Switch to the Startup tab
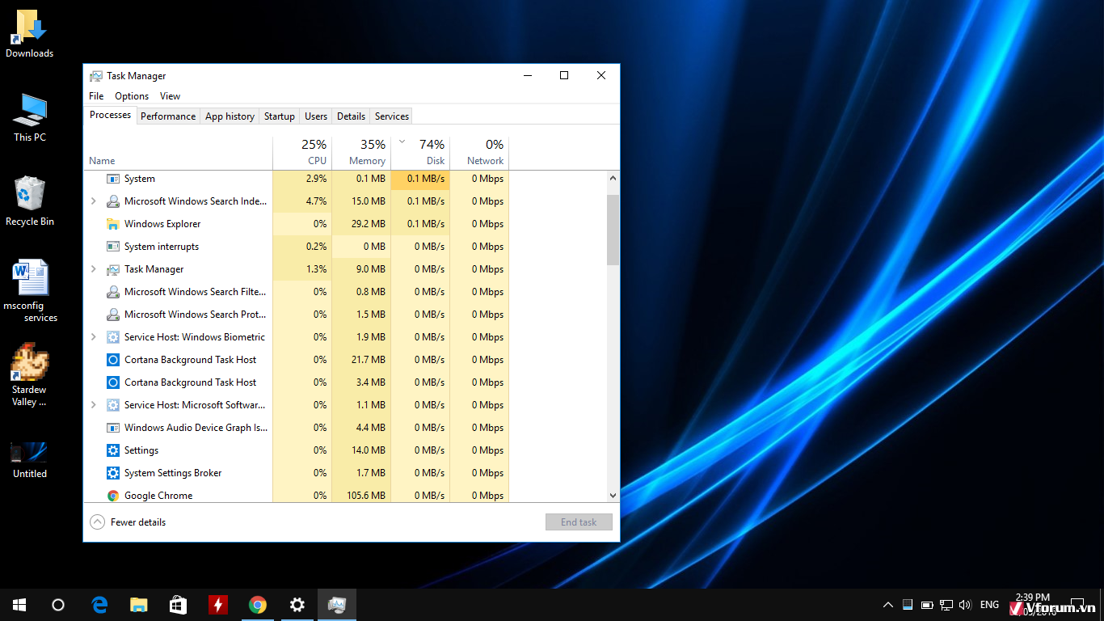This screenshot has width=1104, height=621. (280, 116)
